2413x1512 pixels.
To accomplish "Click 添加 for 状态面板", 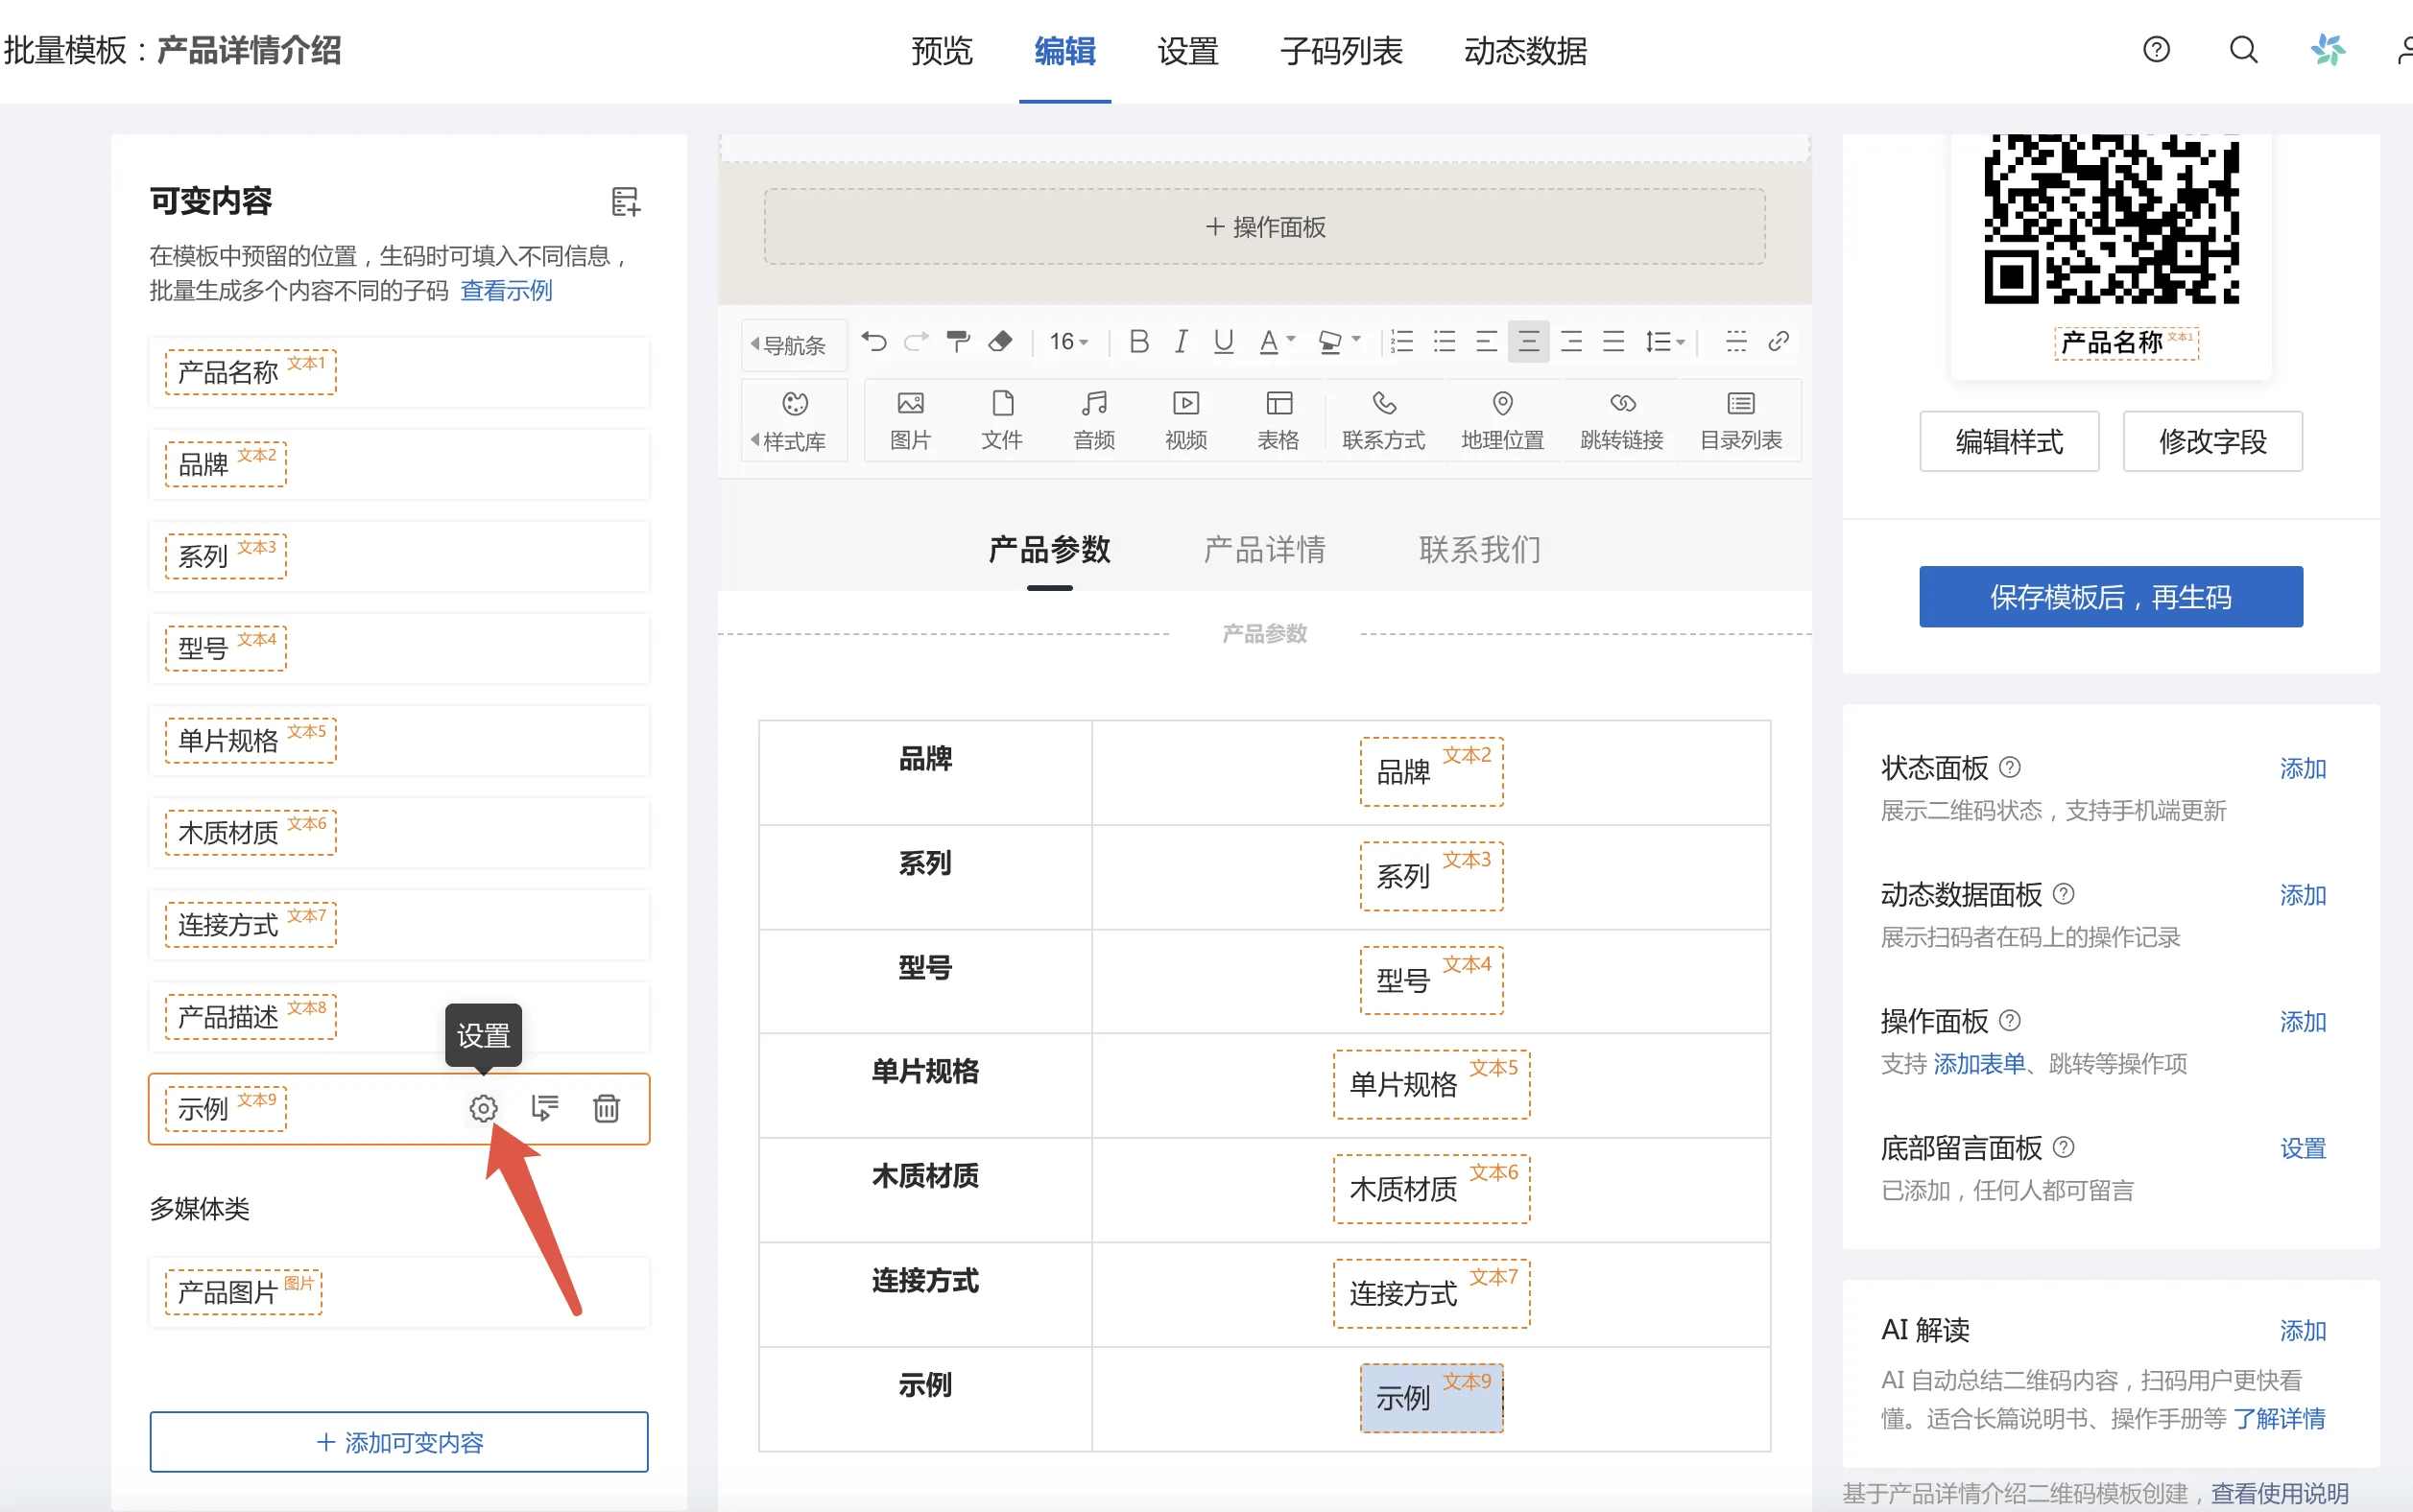I will [2302, 768].
